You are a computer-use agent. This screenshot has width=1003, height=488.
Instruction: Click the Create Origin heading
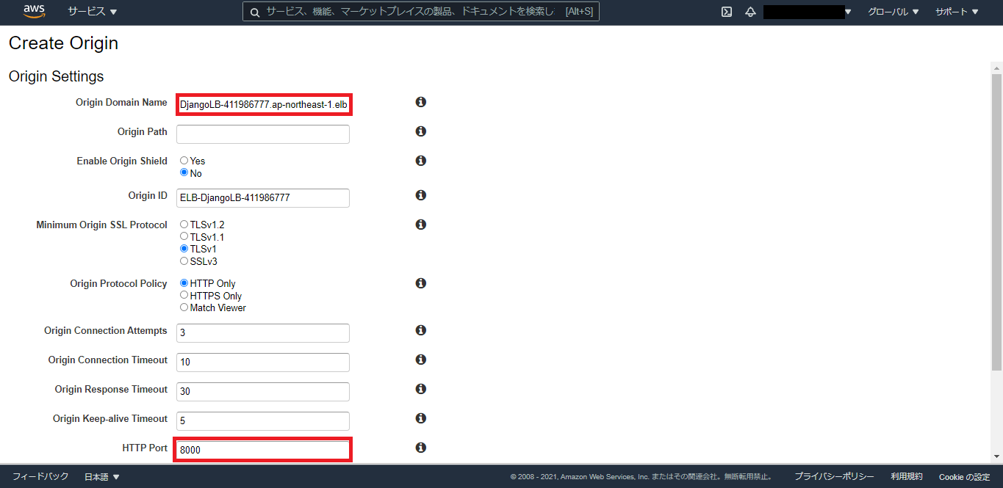pyautogui.click(x=63, y=43)
